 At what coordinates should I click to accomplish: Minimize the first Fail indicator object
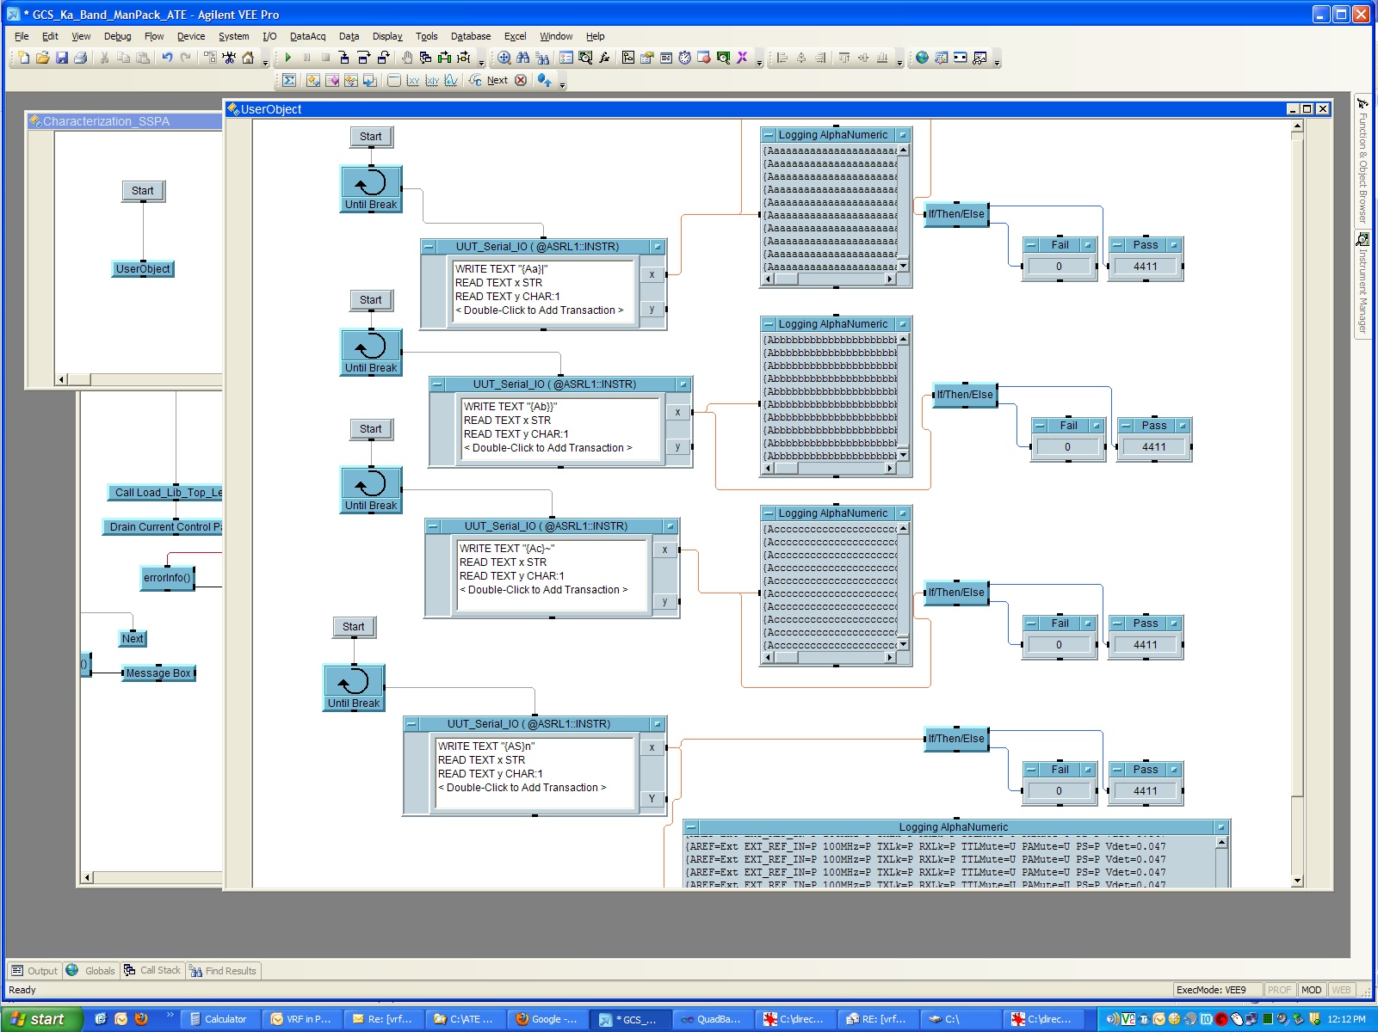[x=1031, y=245]
